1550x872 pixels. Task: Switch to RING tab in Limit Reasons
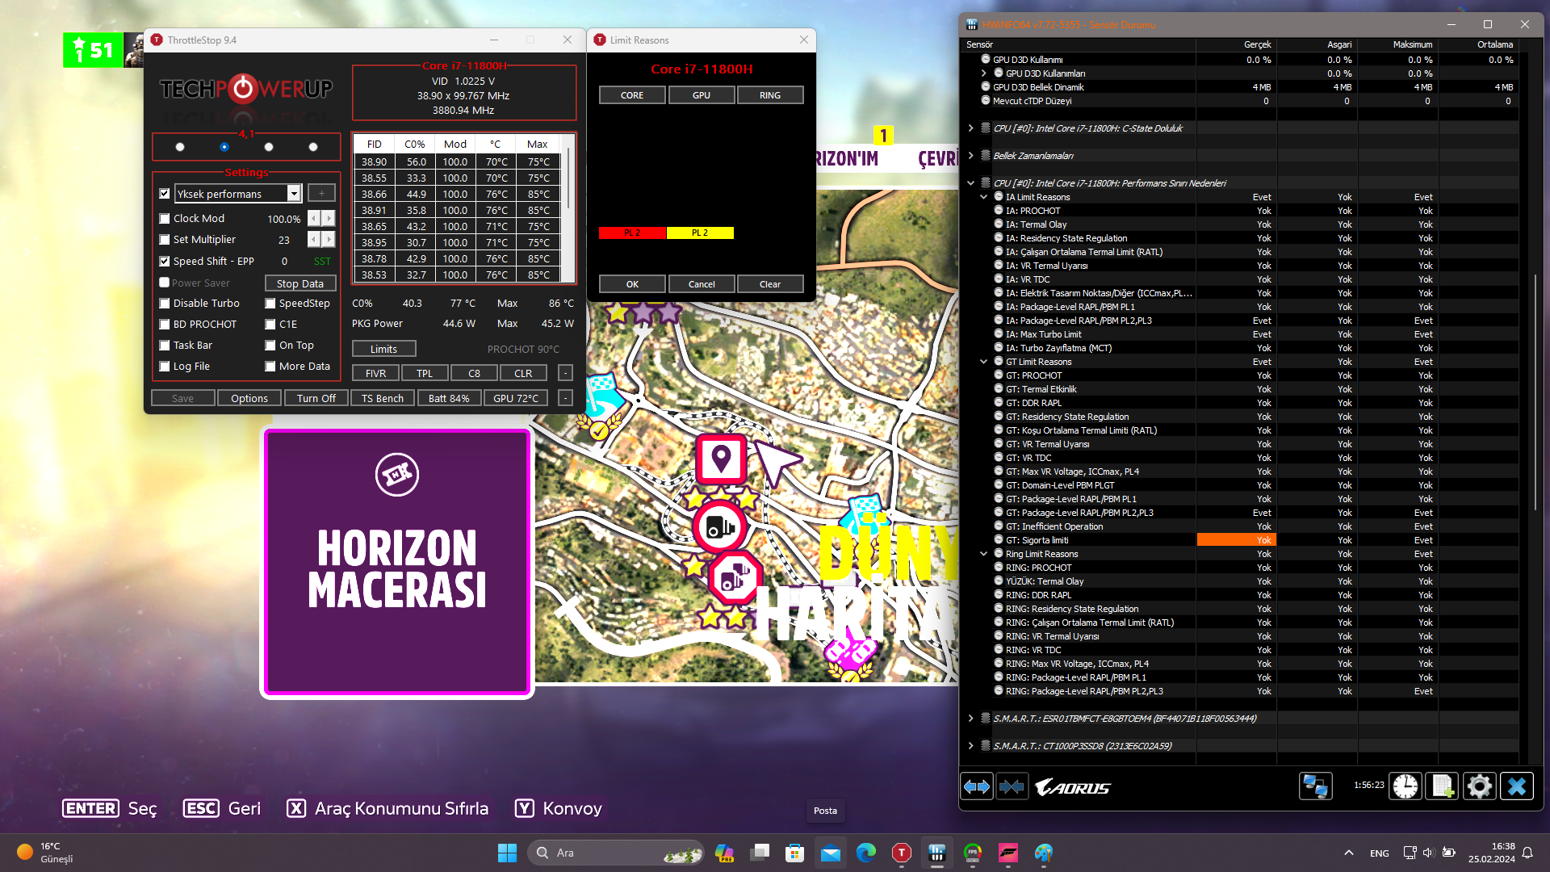(769, 95)
